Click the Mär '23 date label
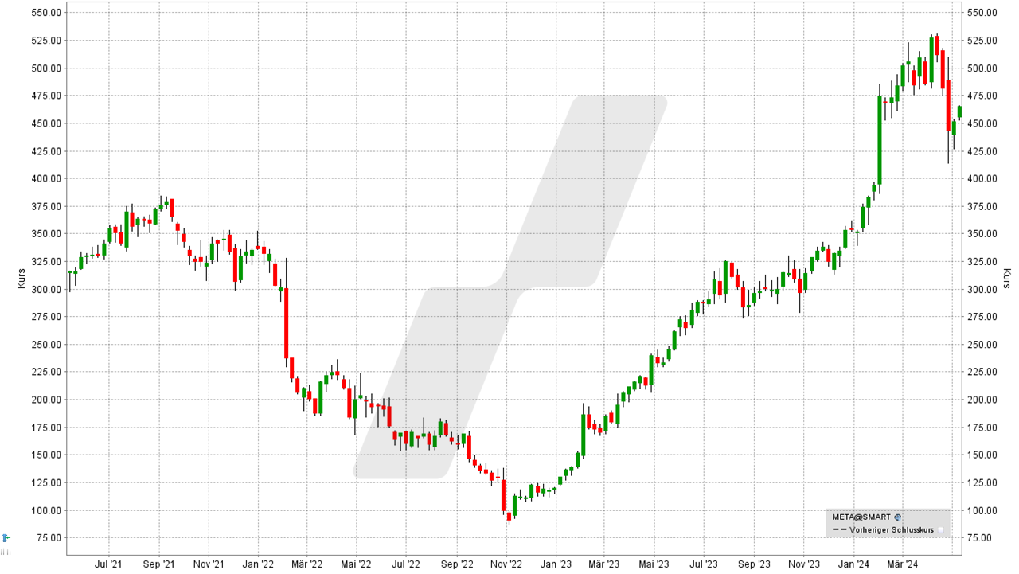This screenshot has width=1019, height=574. (x=604, y=564)
